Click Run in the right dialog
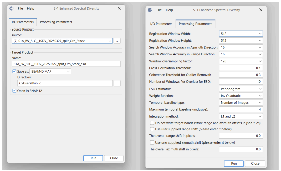The width and height of the screenshot is (281, 171). pos(234,163)
